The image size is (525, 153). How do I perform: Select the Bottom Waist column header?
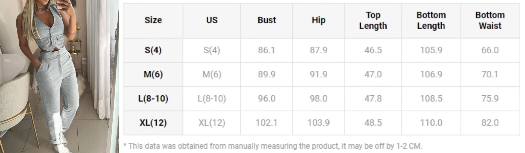[x=490, y=20]
